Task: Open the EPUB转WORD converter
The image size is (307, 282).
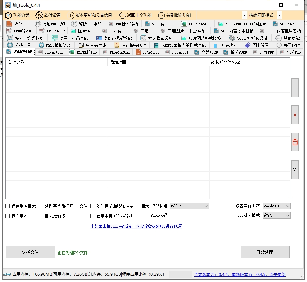Action: (x=20, y=31)
